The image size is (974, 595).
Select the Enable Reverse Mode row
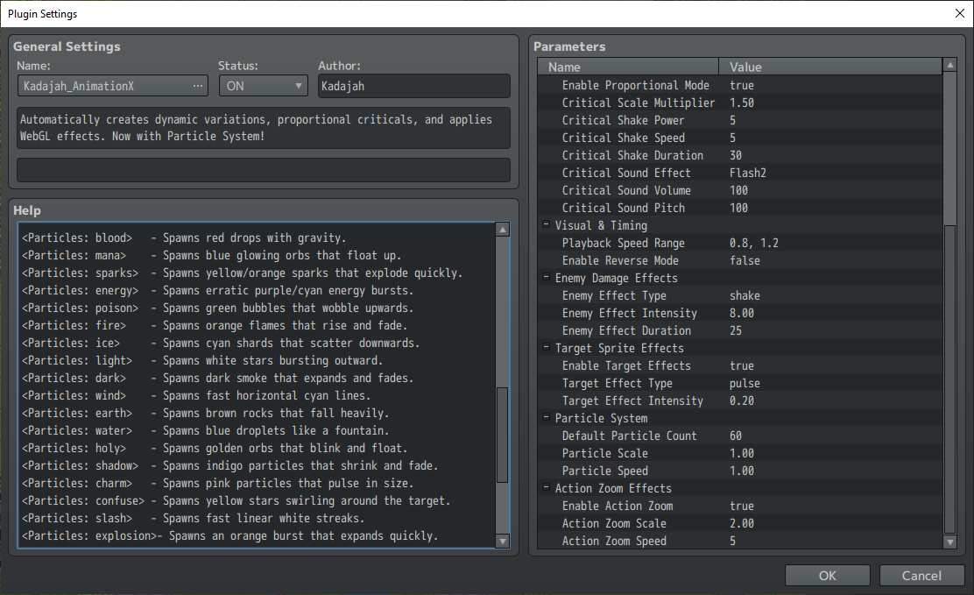tap(740, 260)
